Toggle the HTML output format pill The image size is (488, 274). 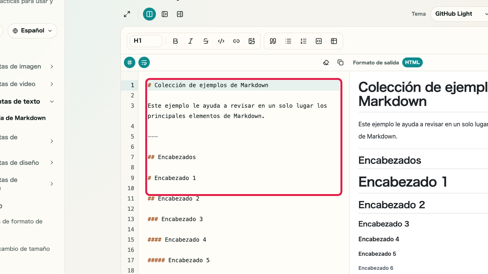(x=413, y=62)
